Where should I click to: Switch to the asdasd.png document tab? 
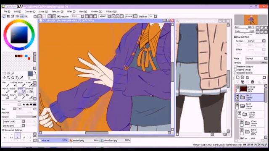[x=84, y=141]
